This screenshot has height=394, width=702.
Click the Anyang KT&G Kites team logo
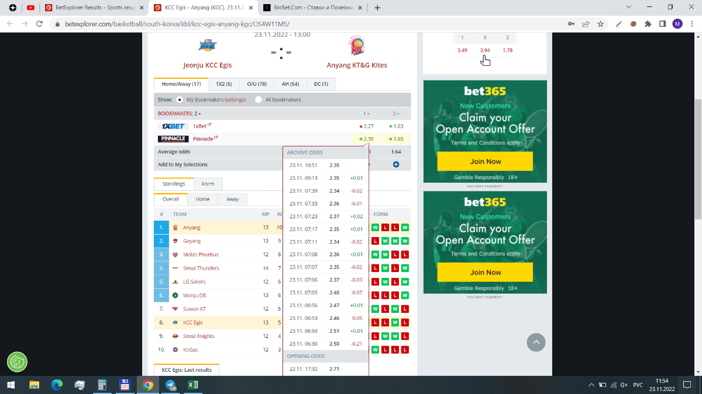click(x=356, y=46)
